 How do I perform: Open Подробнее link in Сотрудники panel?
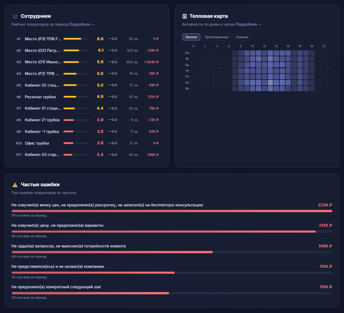[81, 24]
